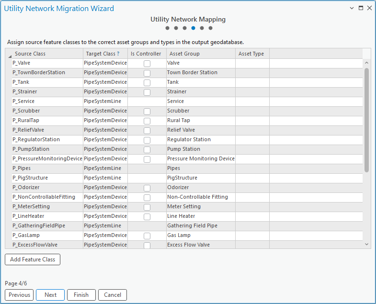
Task: Click the table scroll down arrow
Action: (366, 244)
